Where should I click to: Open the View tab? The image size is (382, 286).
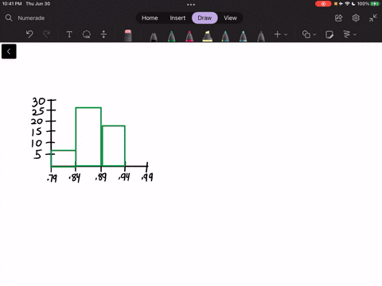click(x=230, y=18)
